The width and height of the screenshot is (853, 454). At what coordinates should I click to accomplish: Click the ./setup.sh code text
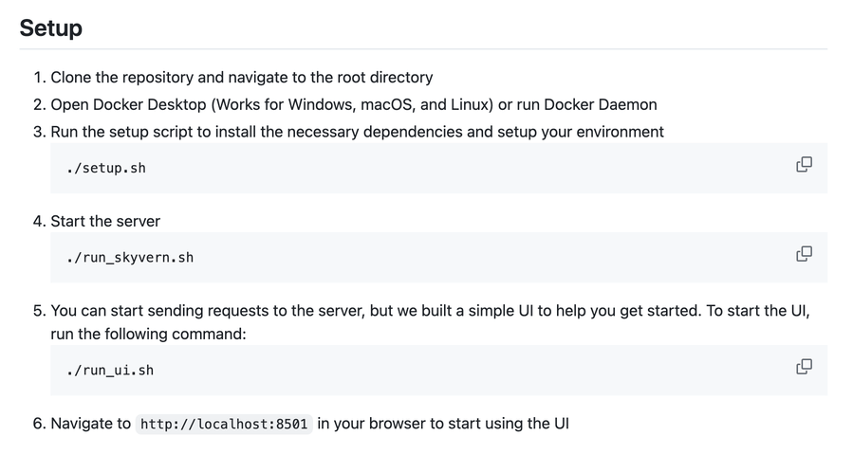pos(105,169)
